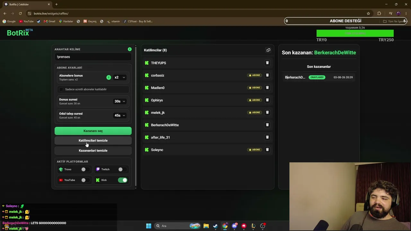Enable the Twitch platform toggle
Image resolution: width=411 pixels, height=231 pixels.
pos(122,169)
